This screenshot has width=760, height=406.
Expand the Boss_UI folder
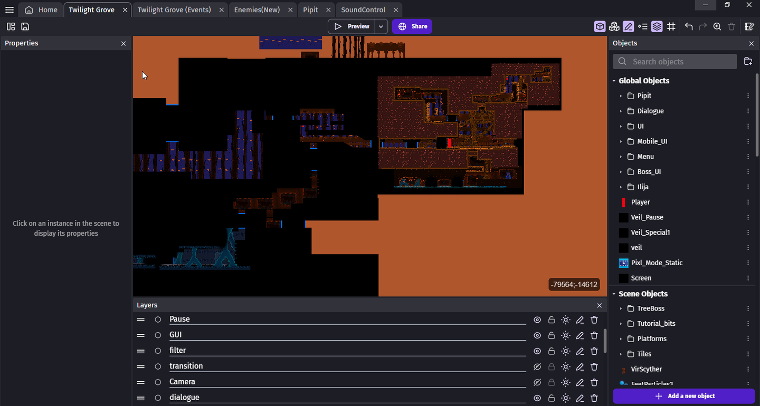tap(621, 172)
